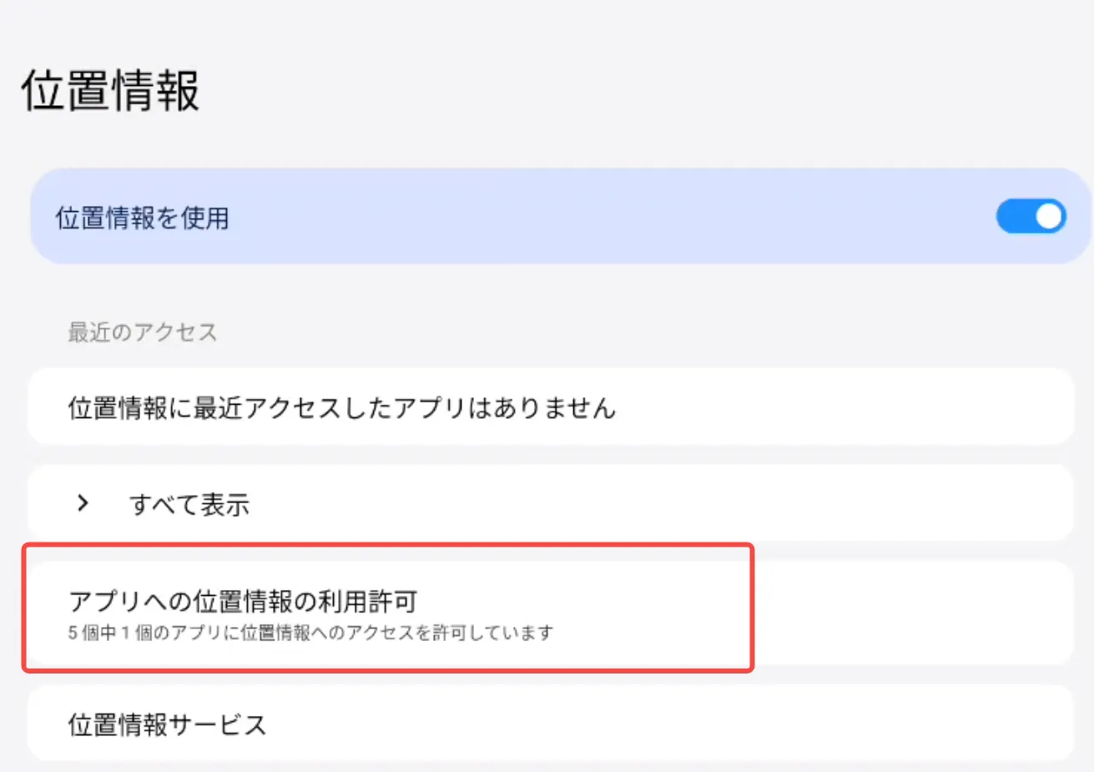This screenshot has width=1094, height=772.
Task: Click the 位置情報を使用 label text
Action: [142, 218]
